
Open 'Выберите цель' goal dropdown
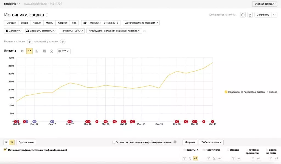[211, 142]
